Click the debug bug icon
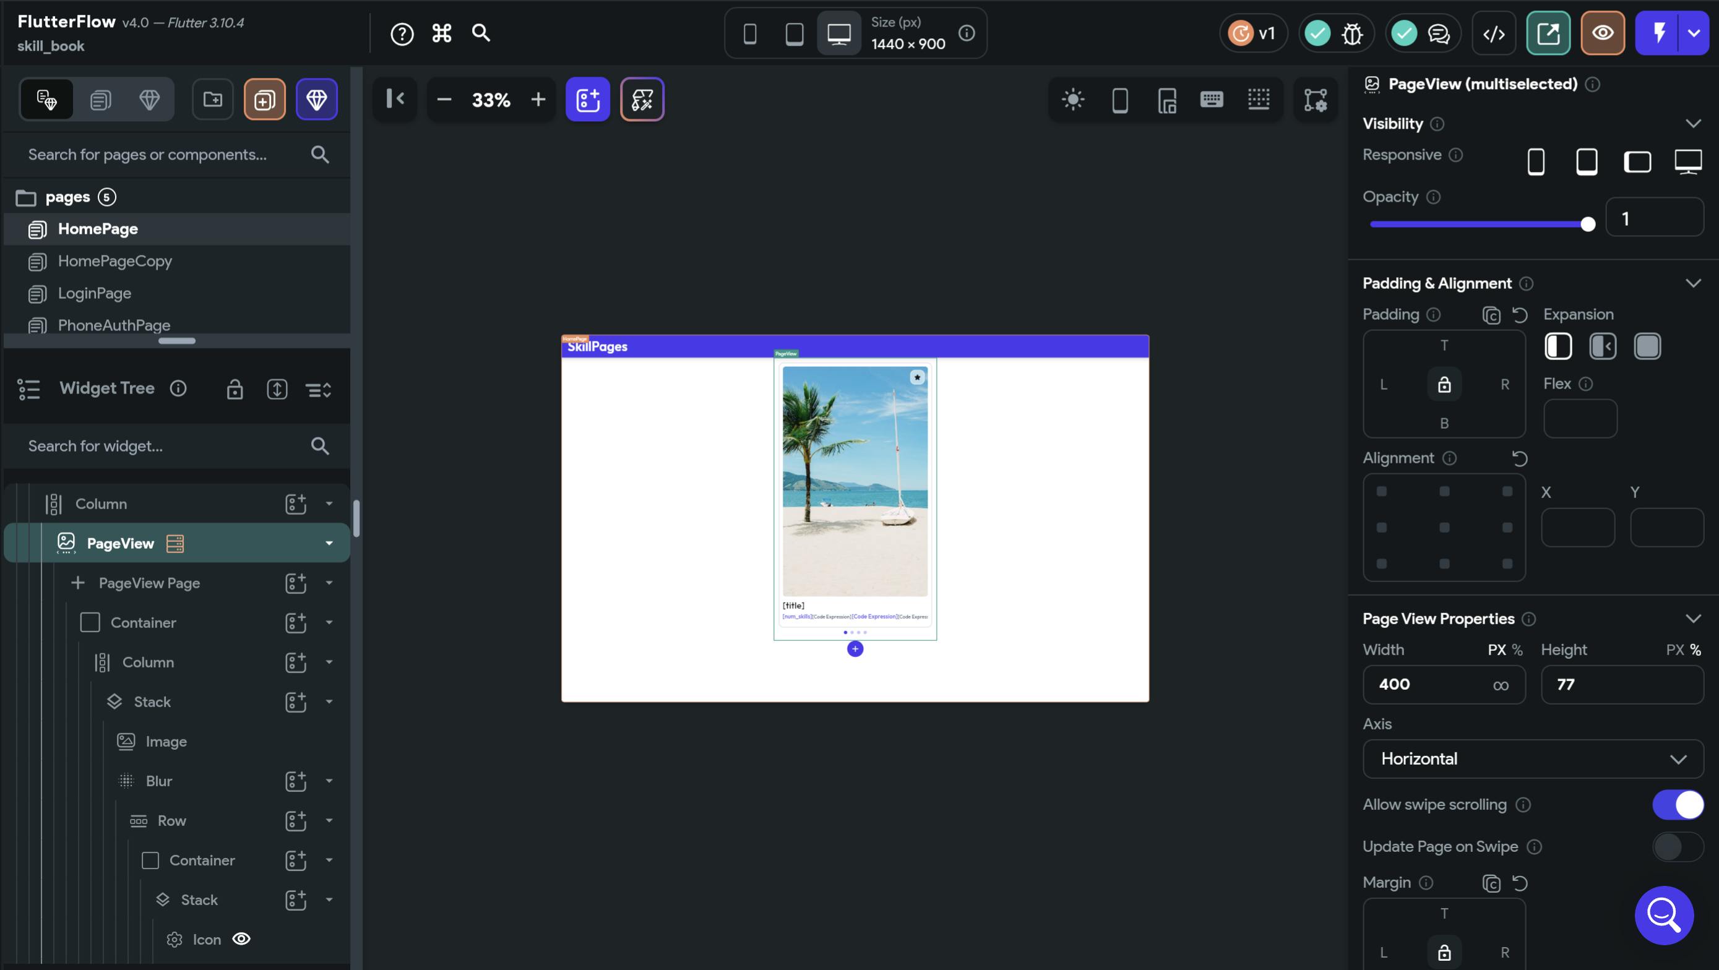The height and width of the screenshot is (970, 1719). click(x=1352, y=33)
